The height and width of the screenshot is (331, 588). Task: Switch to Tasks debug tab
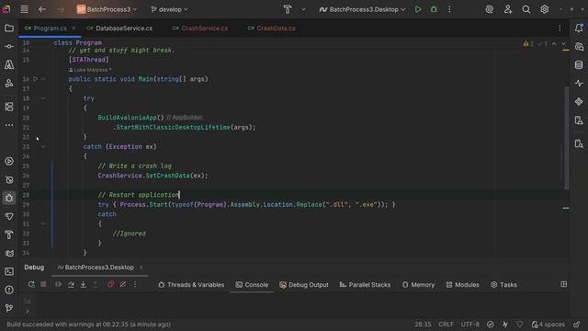click(503, 285)
